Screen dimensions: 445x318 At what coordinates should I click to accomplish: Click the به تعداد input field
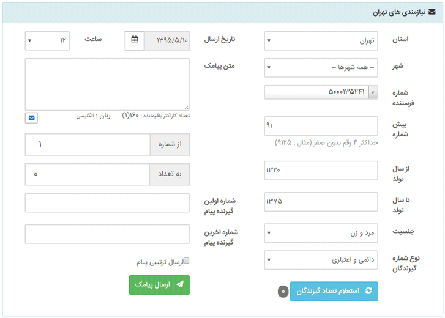(88, 174)
